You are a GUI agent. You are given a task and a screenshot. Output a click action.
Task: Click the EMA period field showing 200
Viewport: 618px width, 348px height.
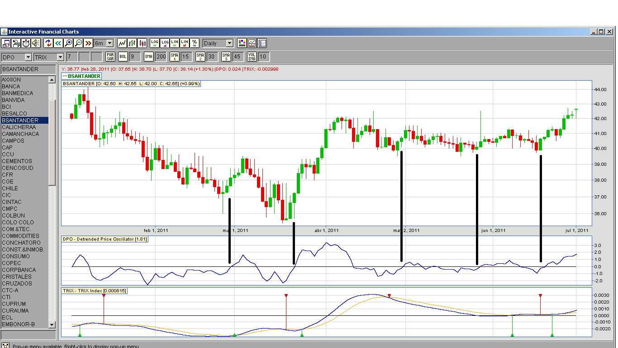point(161,57)
